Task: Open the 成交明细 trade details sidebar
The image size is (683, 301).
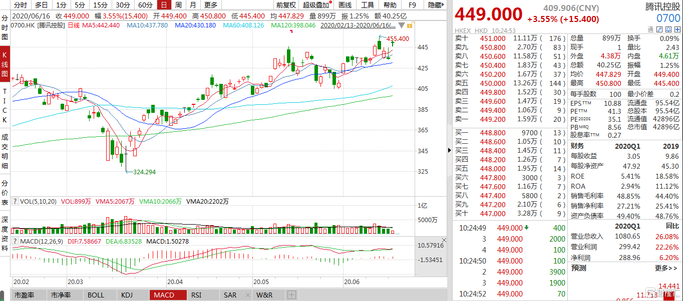Action: click(5, 152)
